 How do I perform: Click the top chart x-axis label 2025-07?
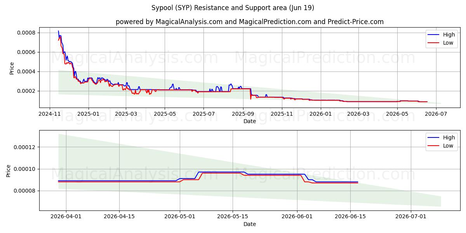pos(203,114)
